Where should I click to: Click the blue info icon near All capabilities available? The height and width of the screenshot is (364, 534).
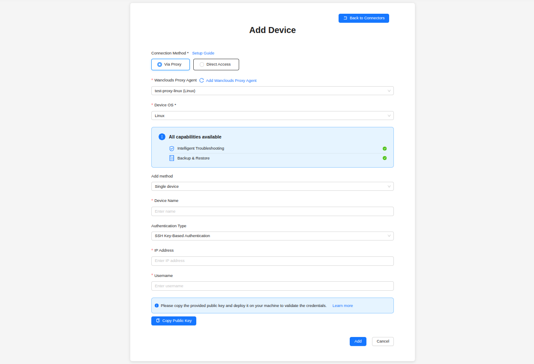162,137
